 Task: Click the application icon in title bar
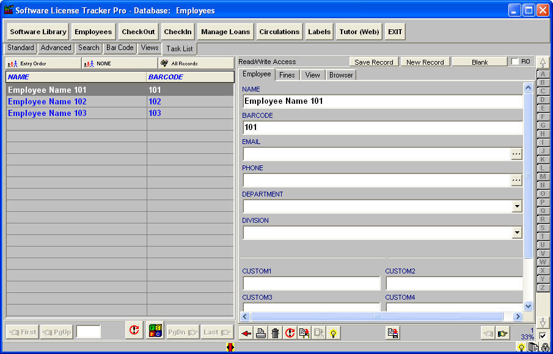point(9,10)
